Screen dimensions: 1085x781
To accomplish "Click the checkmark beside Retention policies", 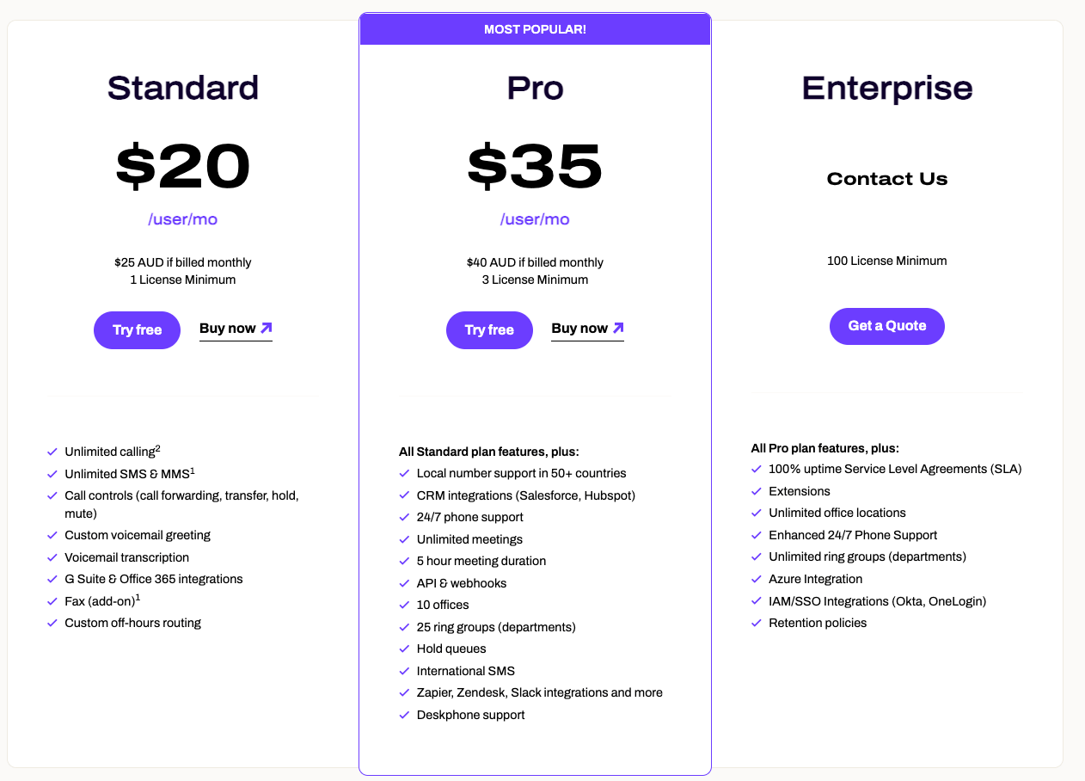I will (x=757, y=623).
